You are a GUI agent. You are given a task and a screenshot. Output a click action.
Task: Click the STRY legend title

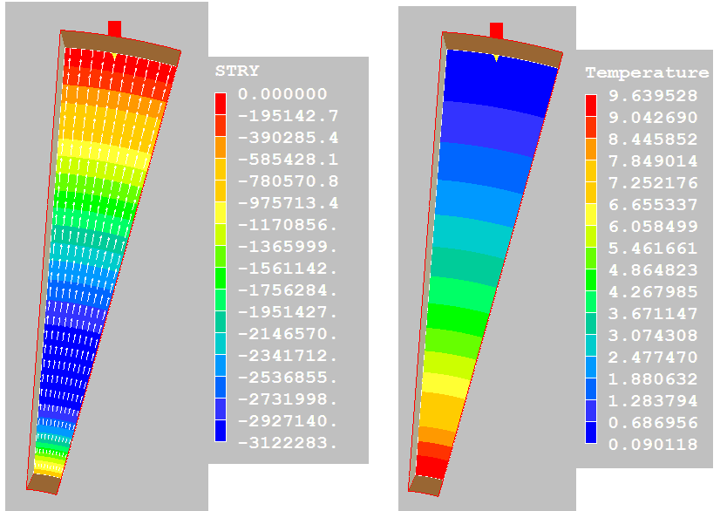(237, 71)
